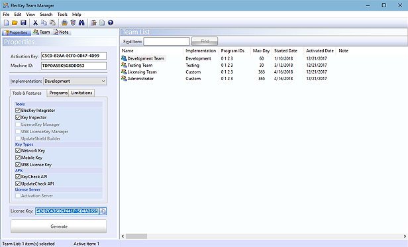This screenshot has height=247, width=408.
Task: Click the Testing Team row icon
Action: 124,65
